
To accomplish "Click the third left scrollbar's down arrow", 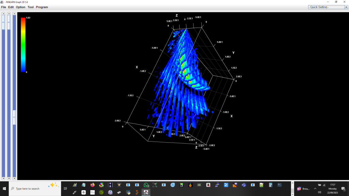I will pos(14,178).
